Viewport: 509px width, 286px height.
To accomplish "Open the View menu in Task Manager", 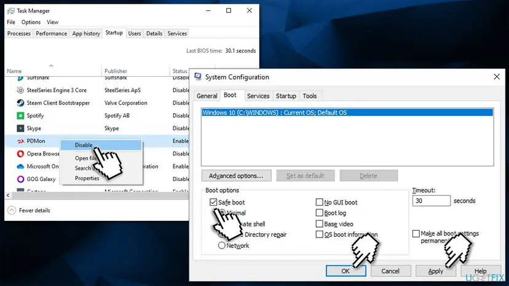I will (52, 22).
